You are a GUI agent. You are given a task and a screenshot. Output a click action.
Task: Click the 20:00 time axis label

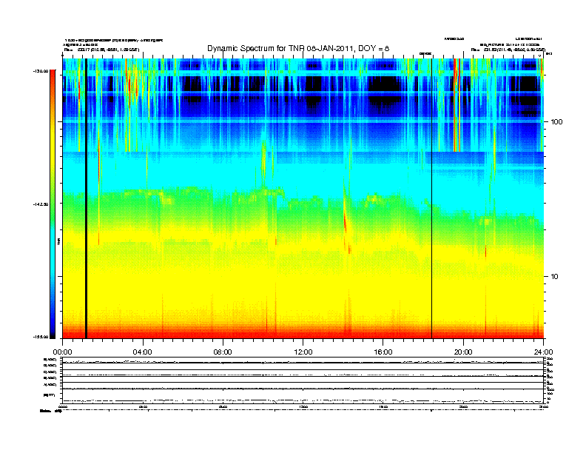(463, 352)
